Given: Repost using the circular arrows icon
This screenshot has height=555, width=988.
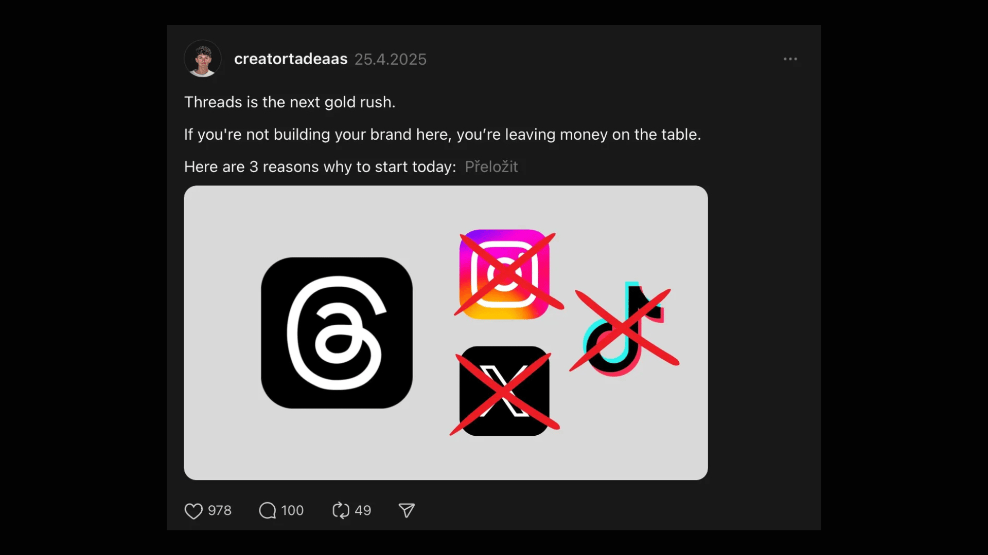Looking at the screenshot, I should (x=341, y=511).
